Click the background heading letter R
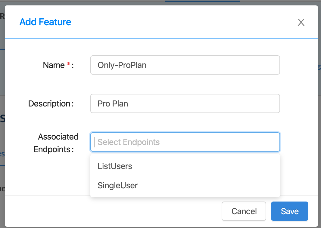The width and height of the screenshot is (321, 228). click(x=2, y=17)
